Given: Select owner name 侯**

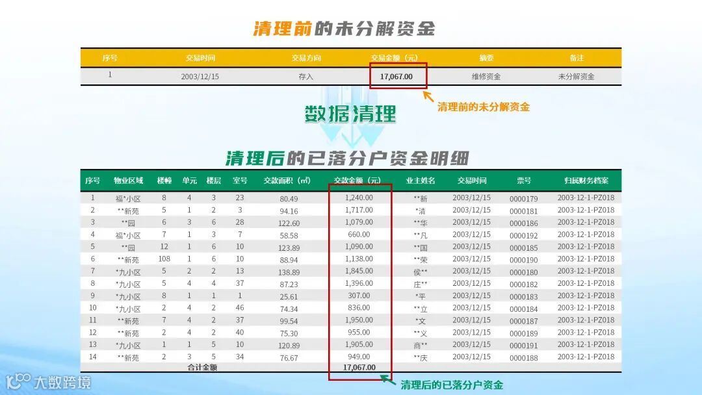Looking at the screenshot, I should pos(421,272).
